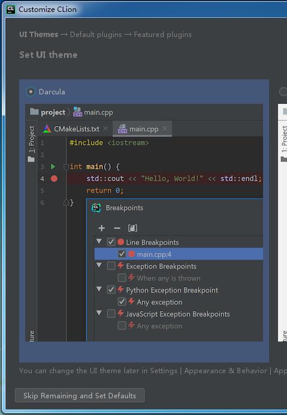Collapse the main function fold marker

(x=66, y=167)
